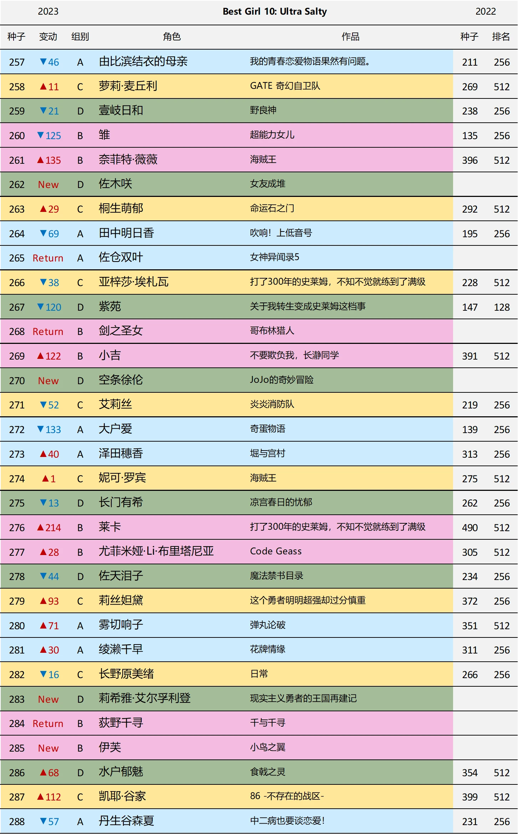Image resolution: width=518 pixels, height=834 pixels.
Task: Click the work title '86 -不存在的战区-'
Action: tap(287, 796)
